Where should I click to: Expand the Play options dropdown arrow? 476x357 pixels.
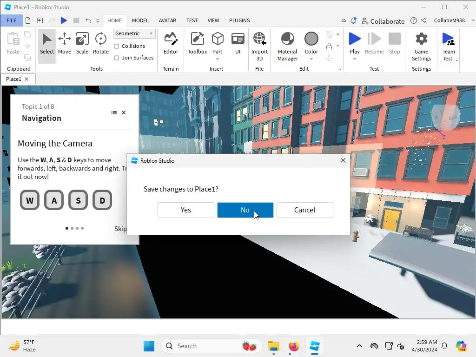pos(354,59)
